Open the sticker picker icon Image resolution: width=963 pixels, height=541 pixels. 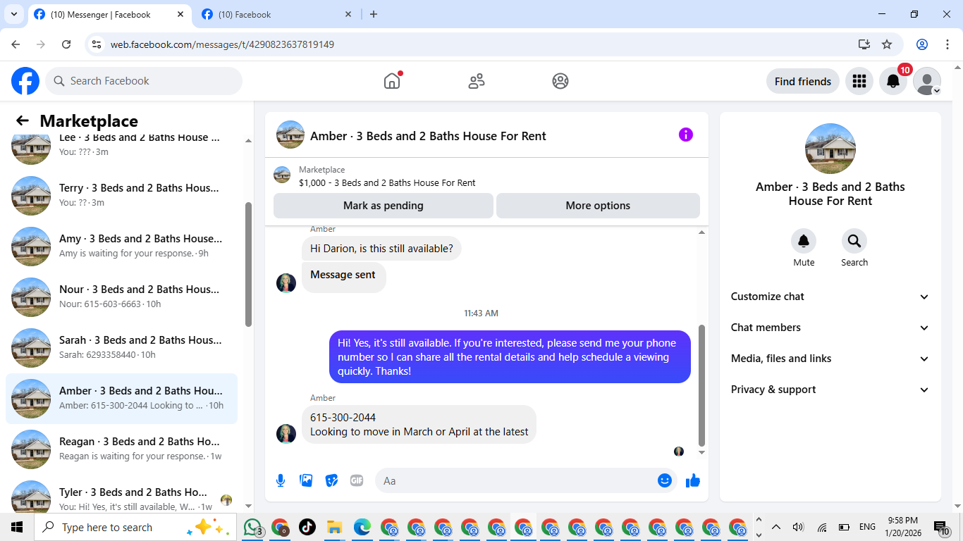331,480
